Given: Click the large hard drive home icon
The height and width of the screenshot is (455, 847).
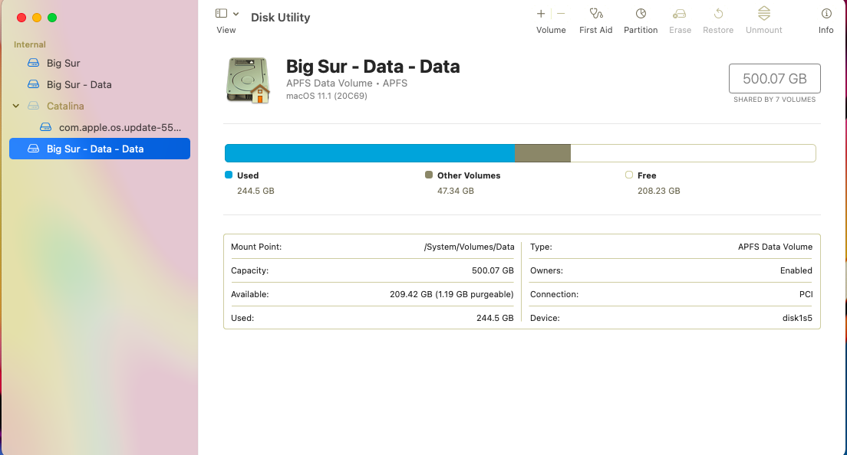Looking at the screenshot, I should point(248,80).
